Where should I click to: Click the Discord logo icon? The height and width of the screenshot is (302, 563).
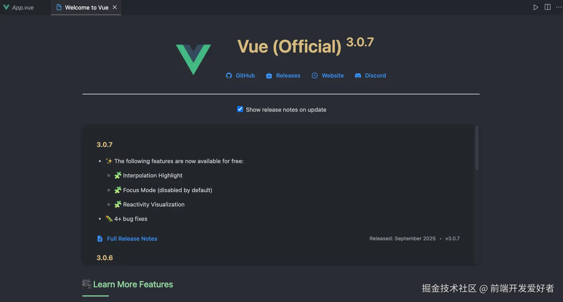pos(358,76)
